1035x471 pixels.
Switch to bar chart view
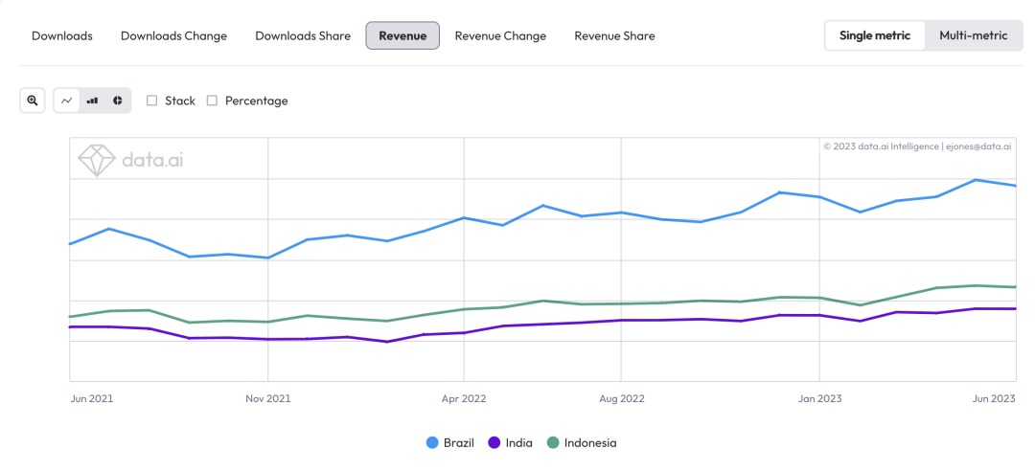pyautogui.click(x=92, y=101)
